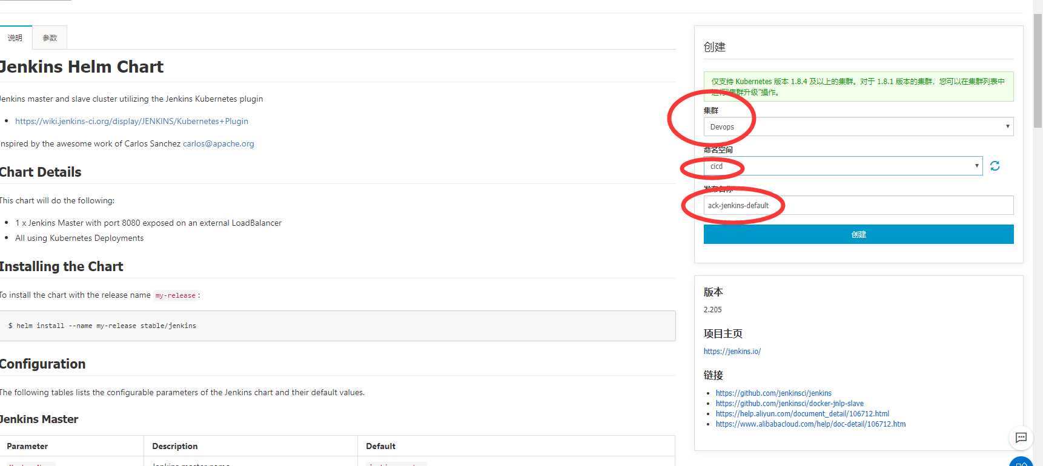Click the Default column header
Screen dimensions: 1043x466
pyautogui.click(x=380, y=446)
